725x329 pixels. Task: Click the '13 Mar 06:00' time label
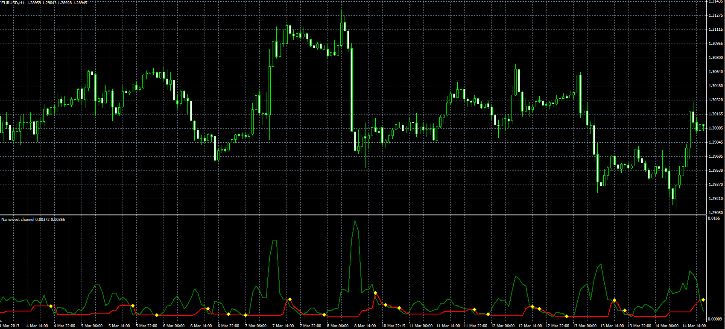tap(585, 326)
